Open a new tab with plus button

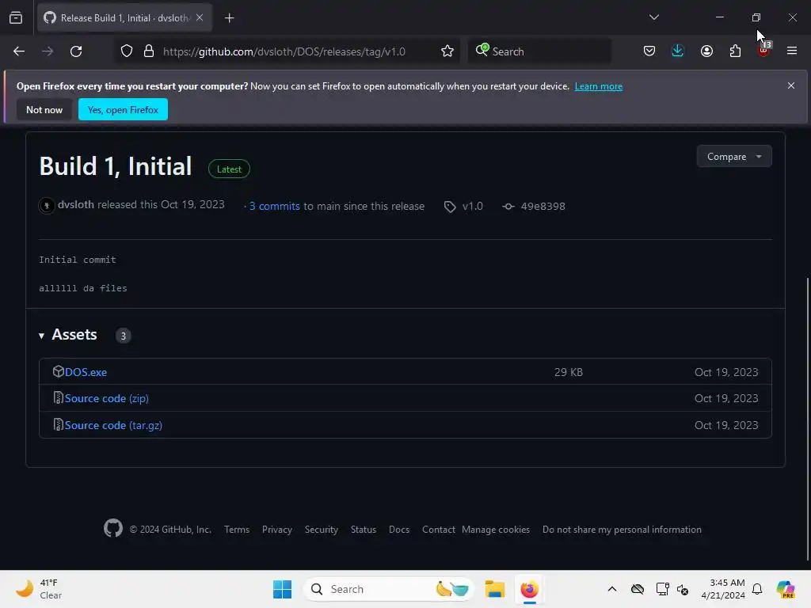pos(229,18)
